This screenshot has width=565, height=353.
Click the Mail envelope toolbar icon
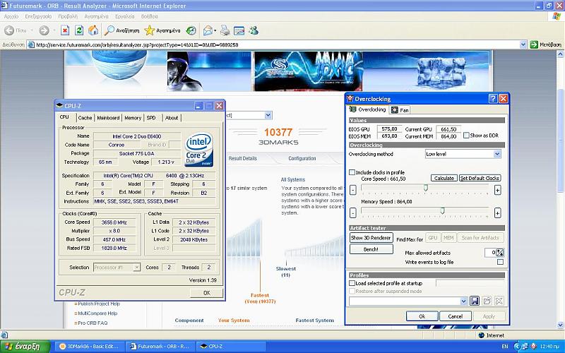(x=208, y=30)
